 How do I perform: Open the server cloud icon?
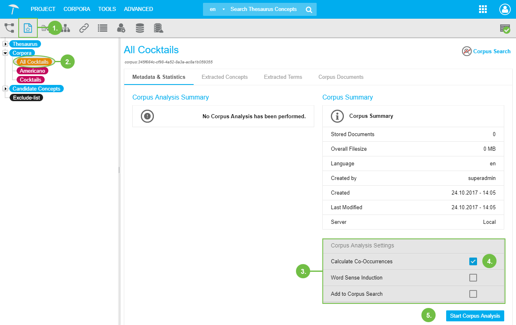point(158,28)
